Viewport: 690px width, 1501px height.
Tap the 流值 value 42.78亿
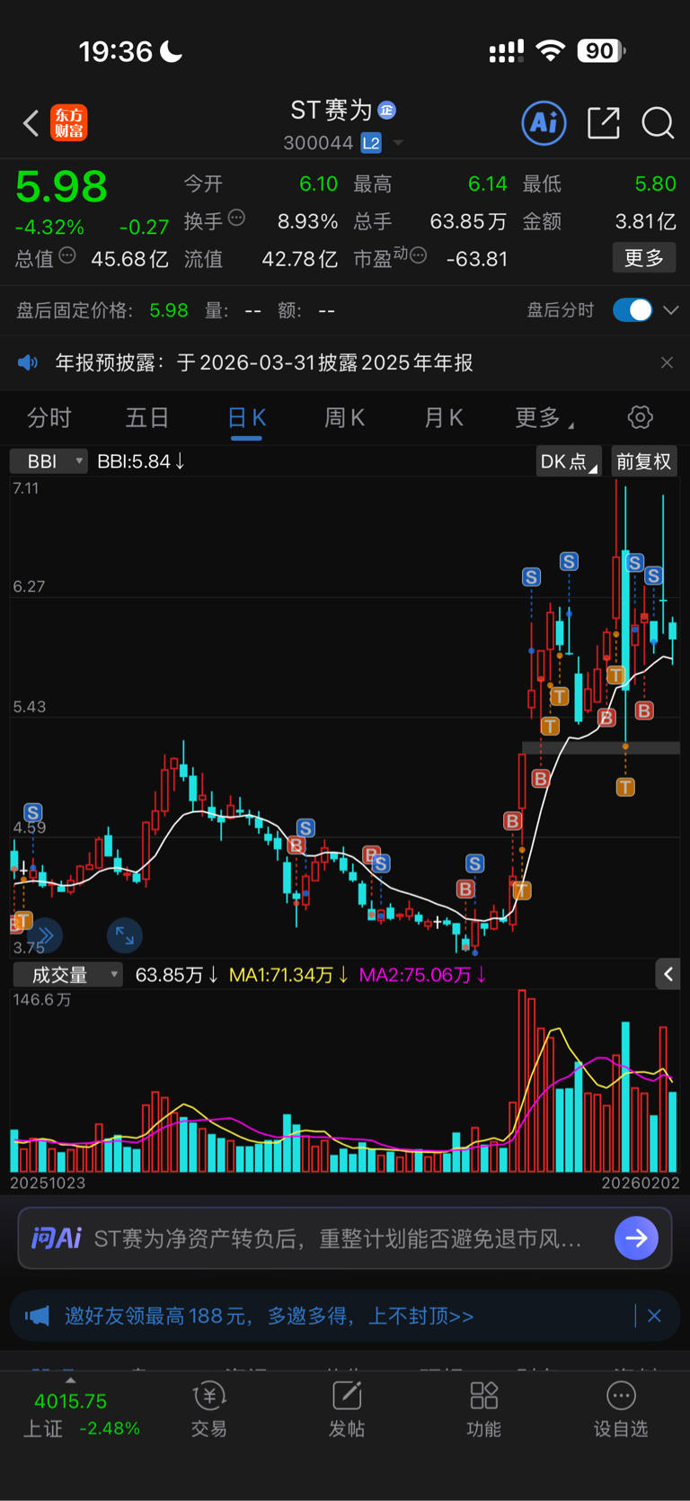click(x=299, y=259)
